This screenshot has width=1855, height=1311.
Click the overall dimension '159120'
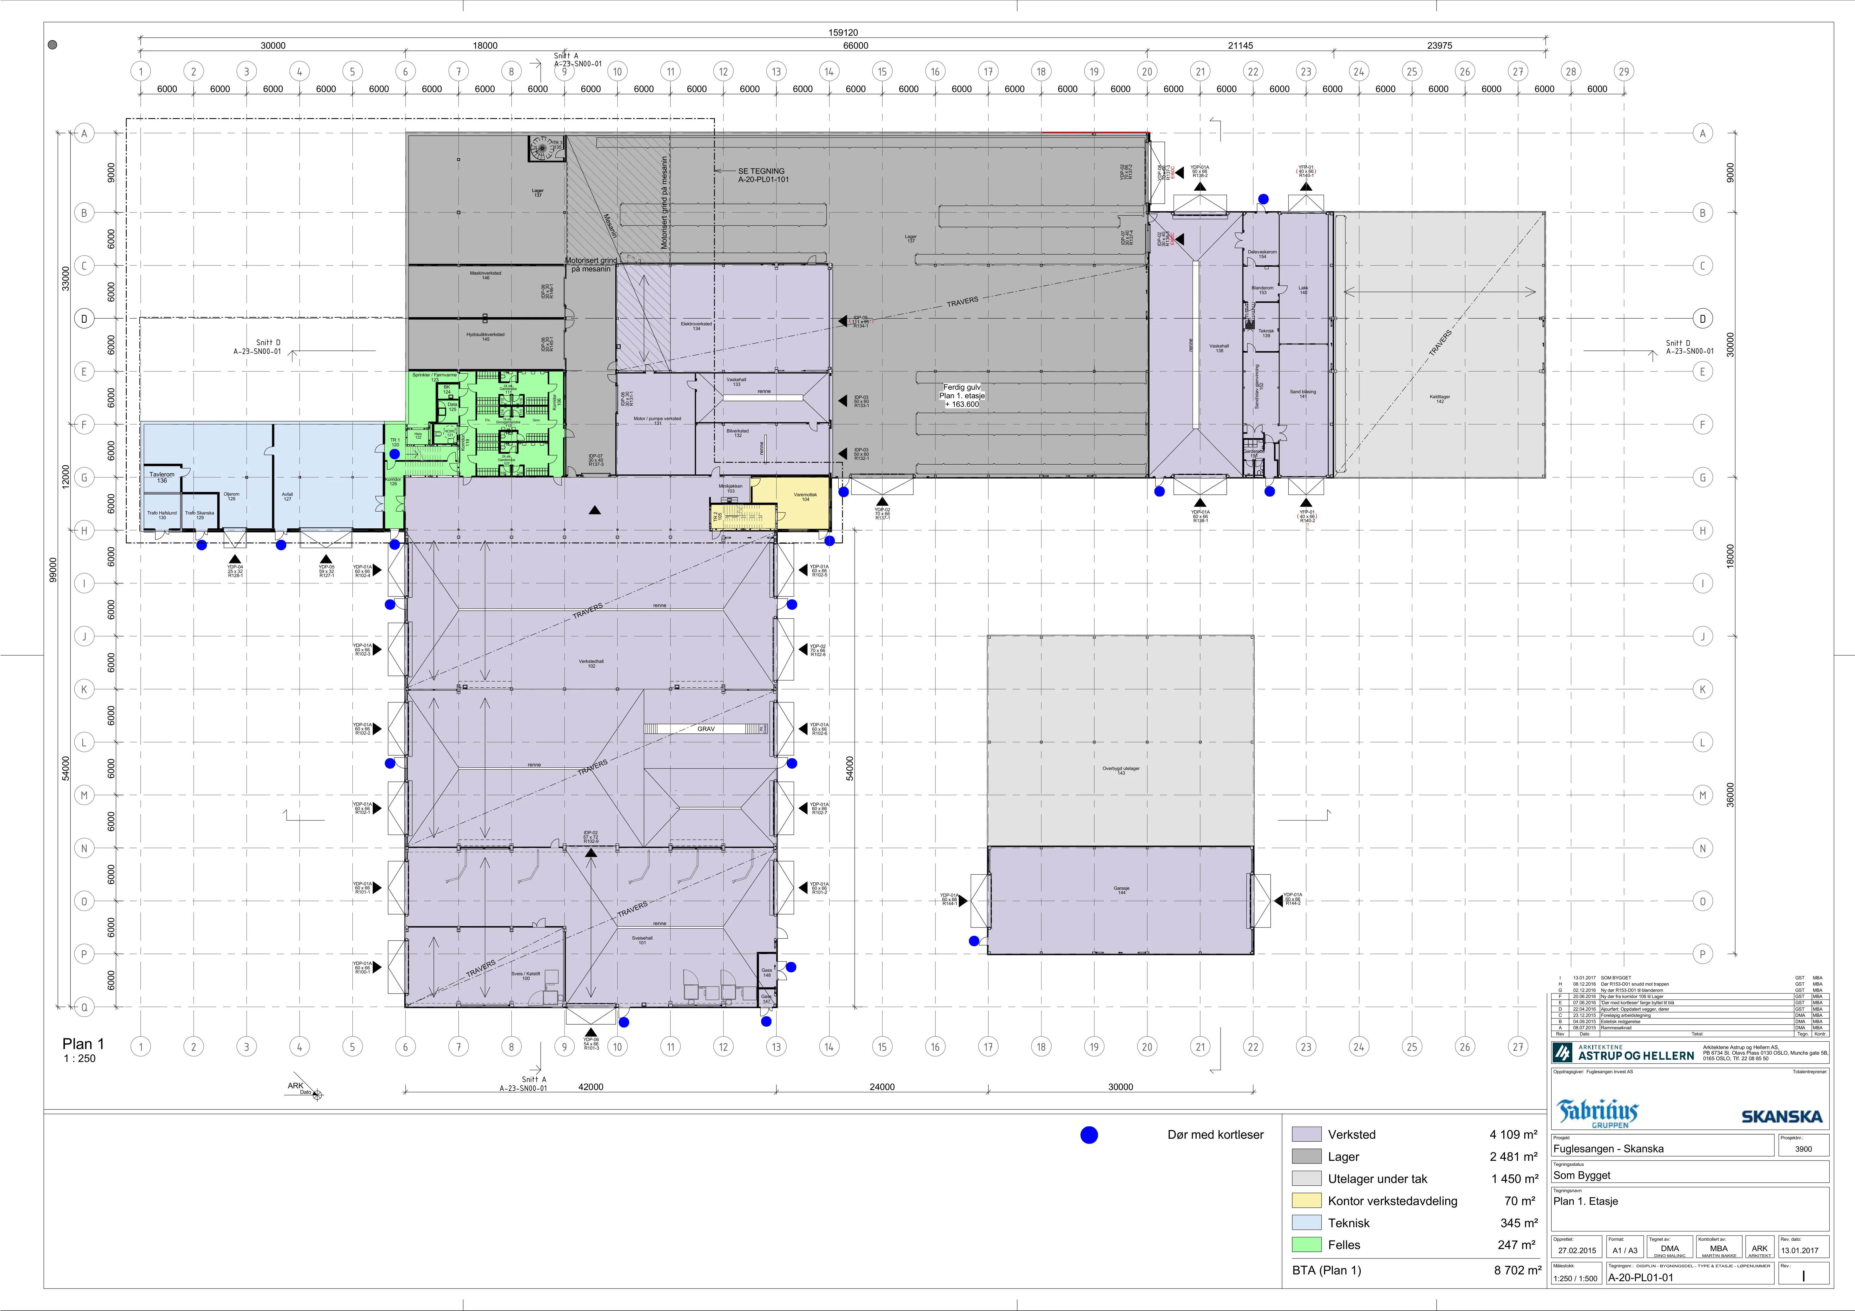point(843,32)
